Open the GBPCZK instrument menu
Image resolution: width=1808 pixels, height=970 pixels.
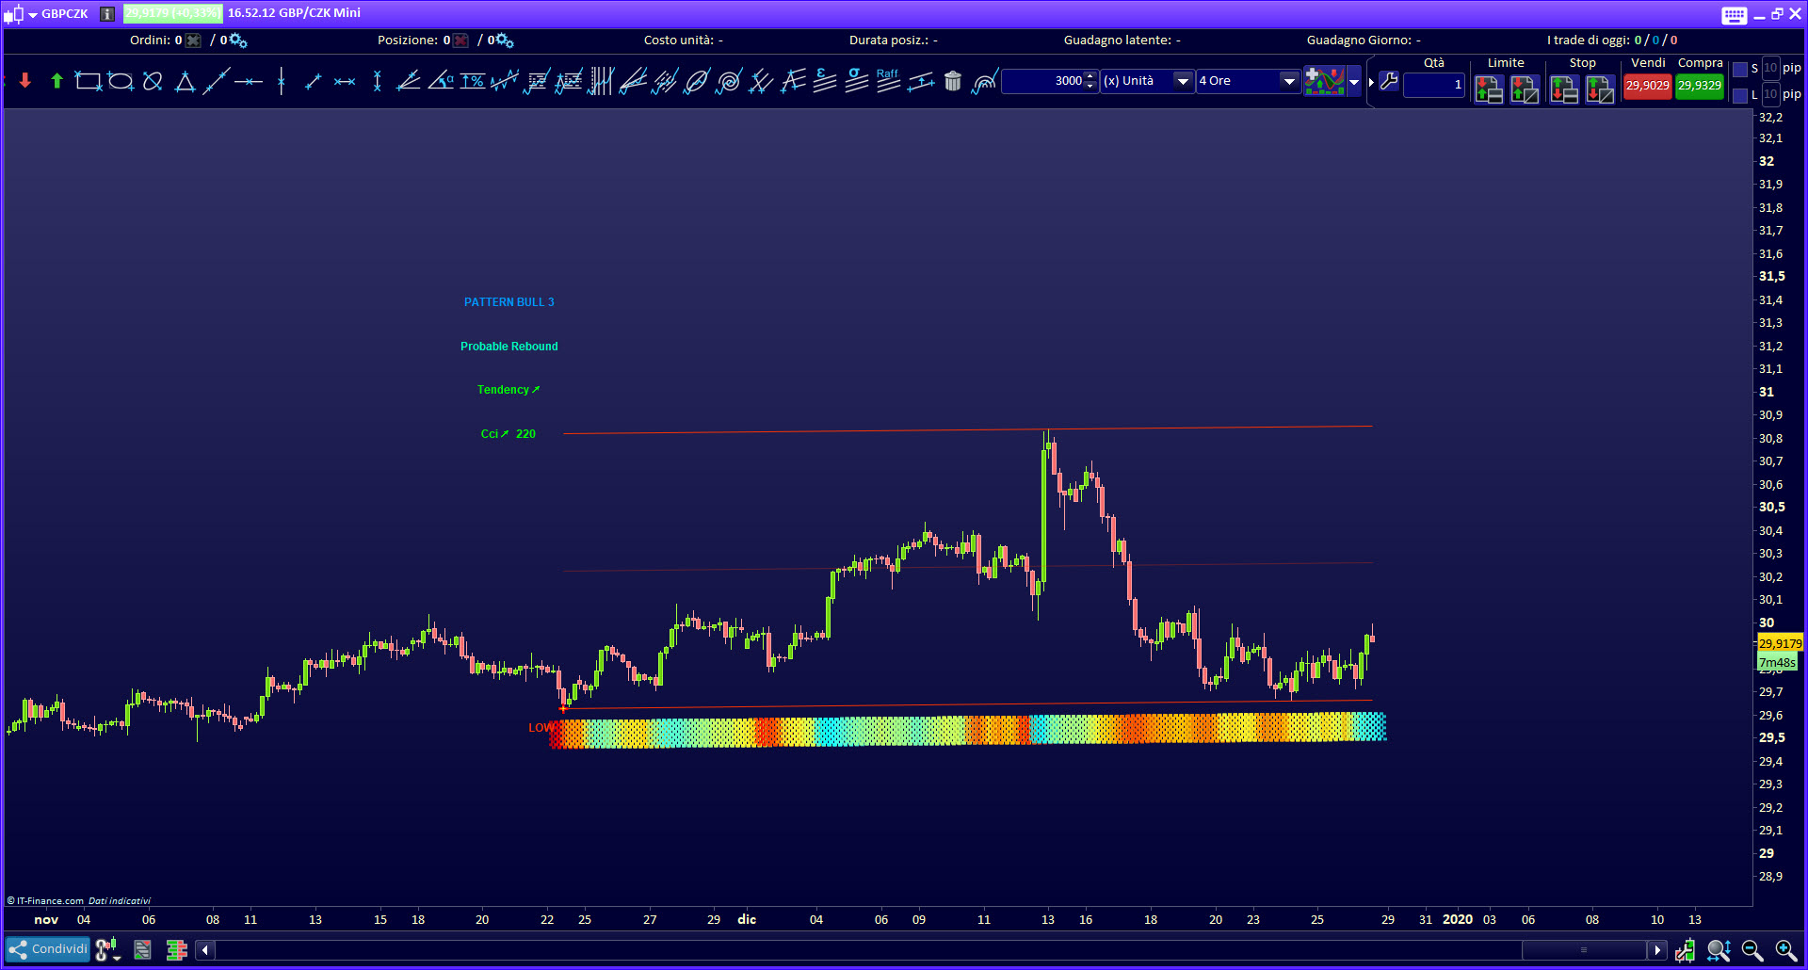(x=33, y=14)
